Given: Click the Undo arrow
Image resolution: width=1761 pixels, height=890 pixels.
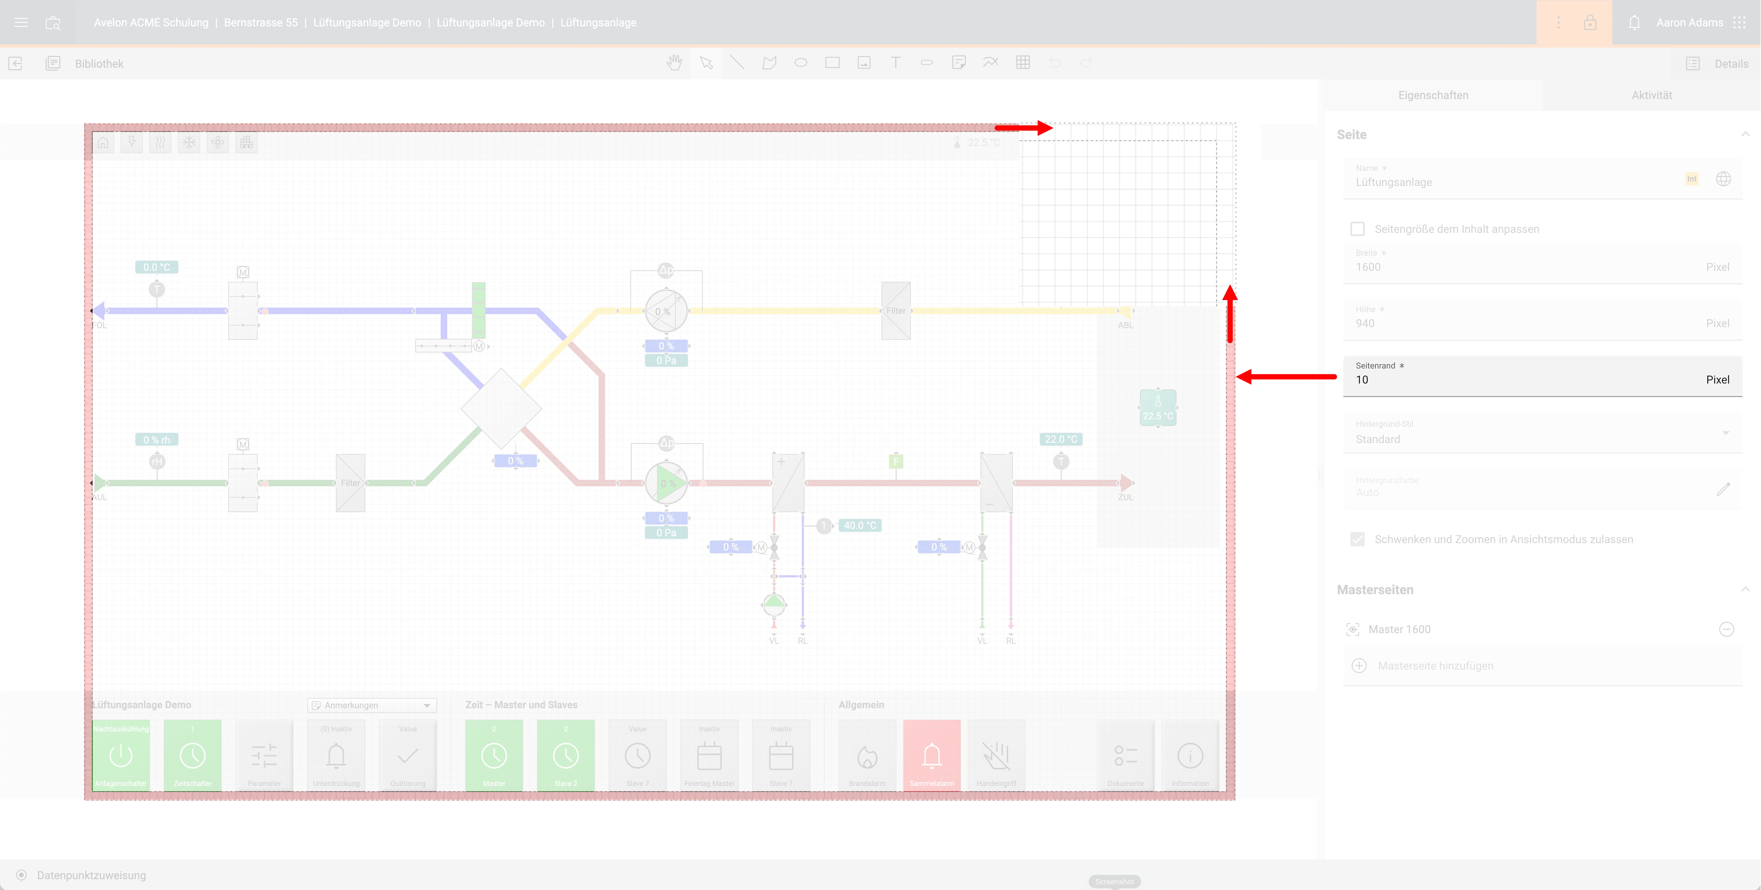Looking at the screenshot, I should (1055, 63).
